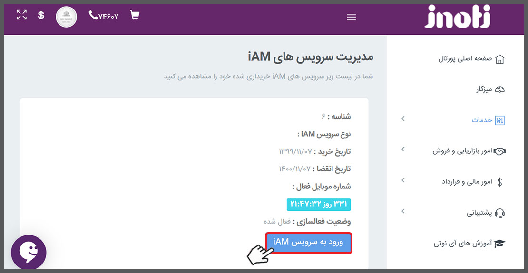Image resolution: width=528 pixels, height=273 pixels.
Task: Toggle the hamburger menu in header
Action: (351, 18)
